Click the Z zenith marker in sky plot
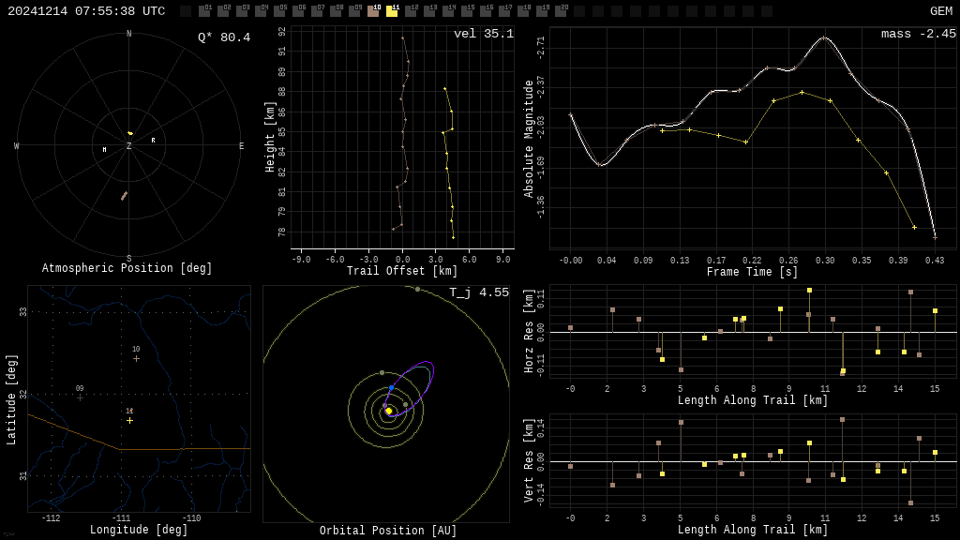 tap(129, 146)
